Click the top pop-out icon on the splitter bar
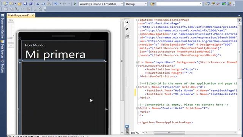 [127, 22]
